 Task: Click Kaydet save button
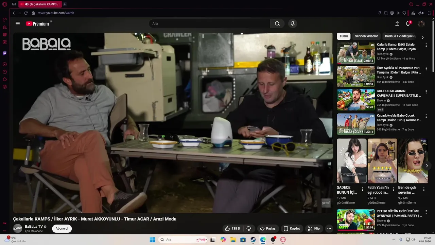[x=292, y=228]
